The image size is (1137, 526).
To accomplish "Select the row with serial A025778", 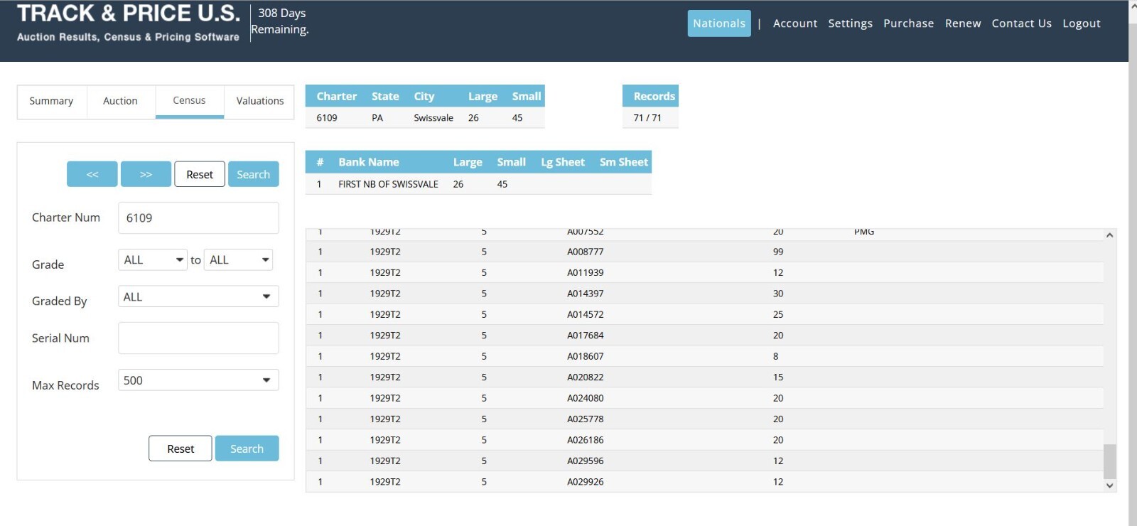I will pos(704,419).
